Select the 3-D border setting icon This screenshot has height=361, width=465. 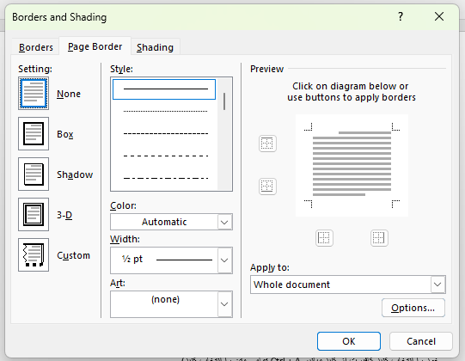click(x=34, y=215)
